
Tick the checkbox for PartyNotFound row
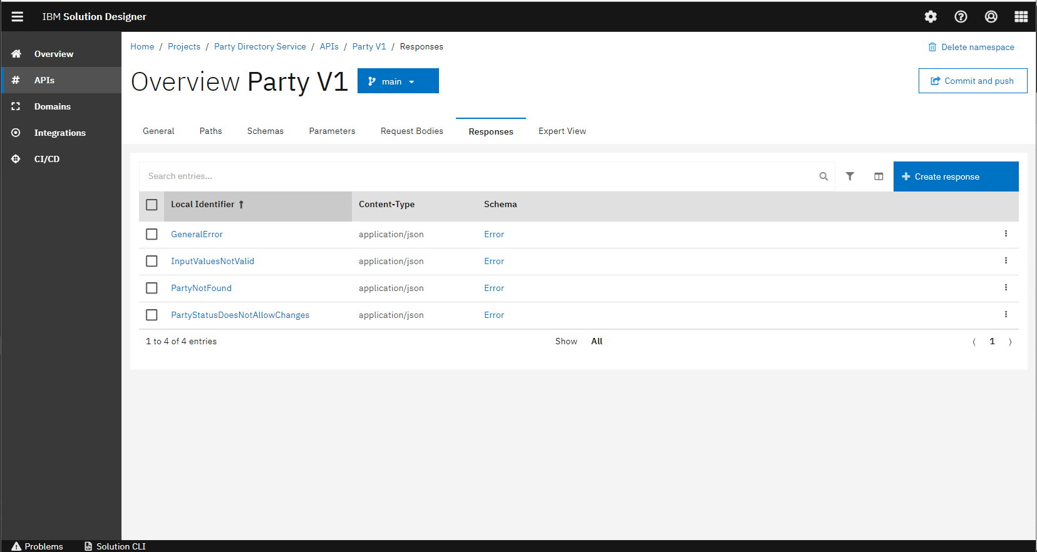coord(152,288)
